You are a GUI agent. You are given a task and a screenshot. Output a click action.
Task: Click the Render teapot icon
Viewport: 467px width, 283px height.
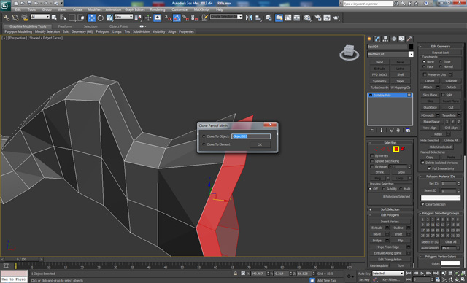[336, 18]
